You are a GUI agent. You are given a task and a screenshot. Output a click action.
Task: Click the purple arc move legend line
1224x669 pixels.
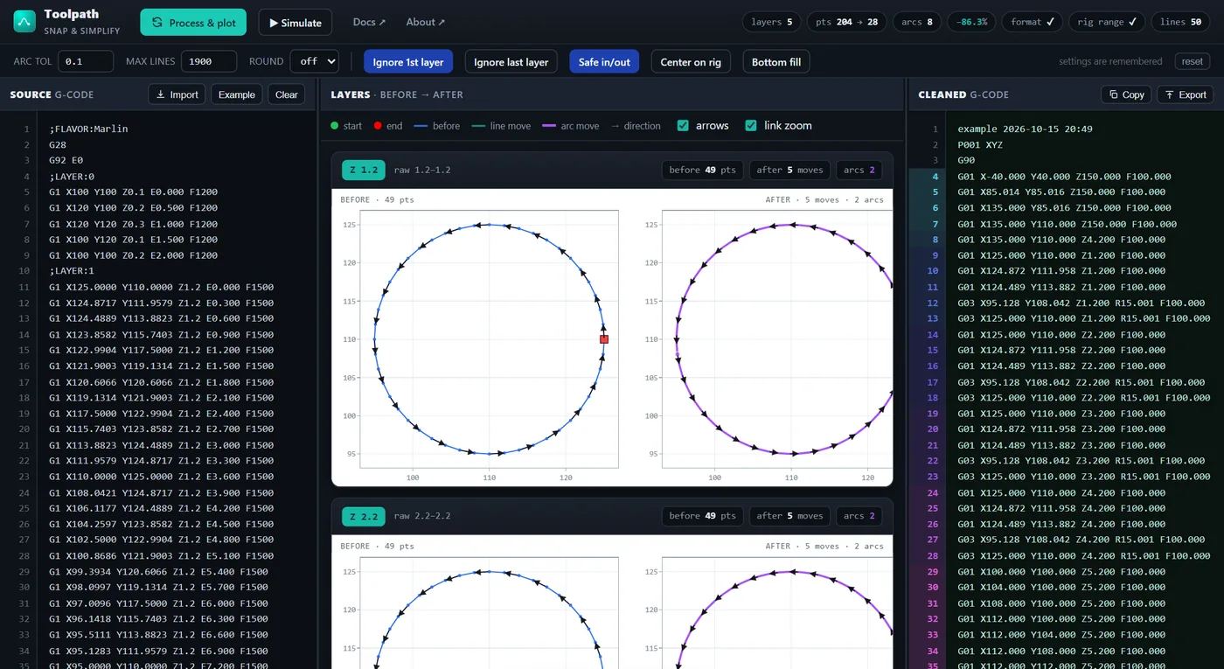[549, 126]
